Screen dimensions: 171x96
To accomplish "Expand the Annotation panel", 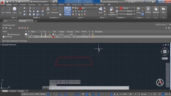I will pos(54,18).
